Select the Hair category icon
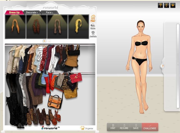 93,18
